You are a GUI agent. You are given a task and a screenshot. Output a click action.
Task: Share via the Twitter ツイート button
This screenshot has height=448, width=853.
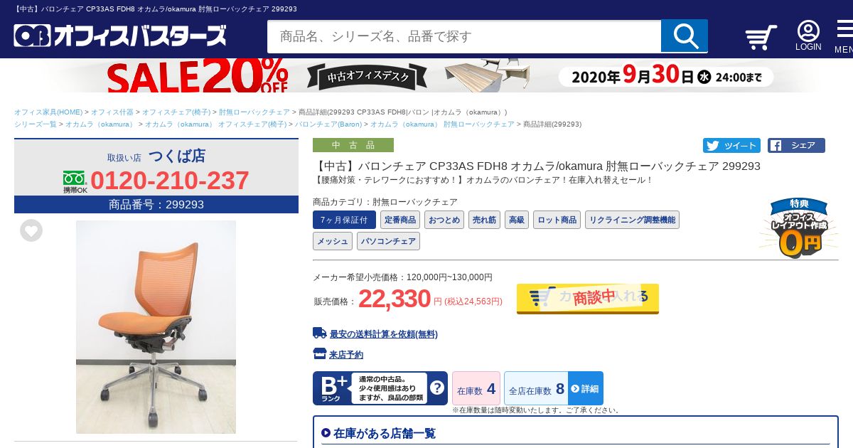pos(731,146)
